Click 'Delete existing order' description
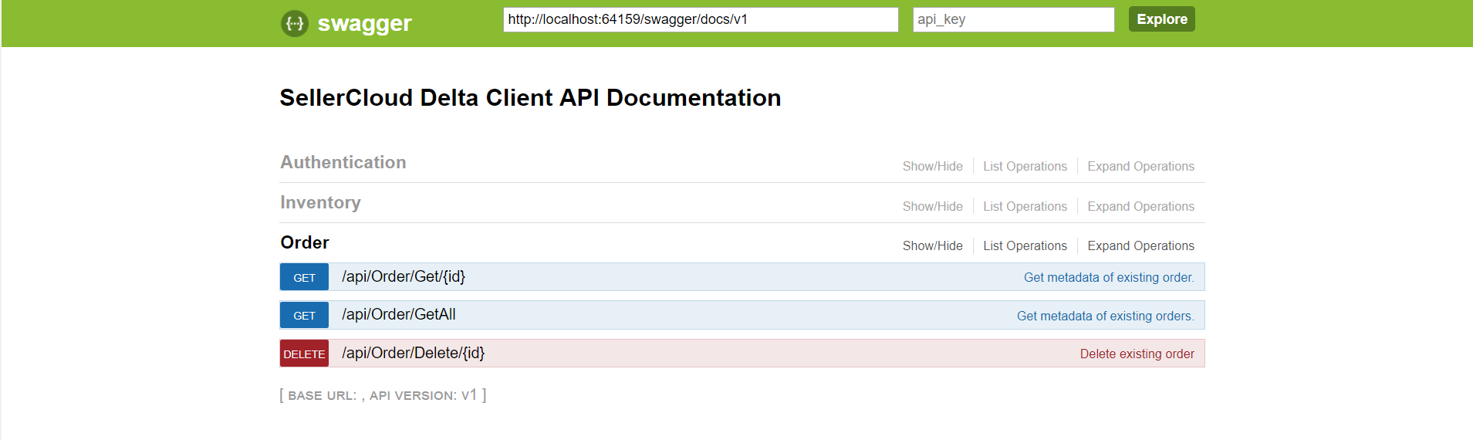This screenshot has height=440, width=1473. point(1137,354)
